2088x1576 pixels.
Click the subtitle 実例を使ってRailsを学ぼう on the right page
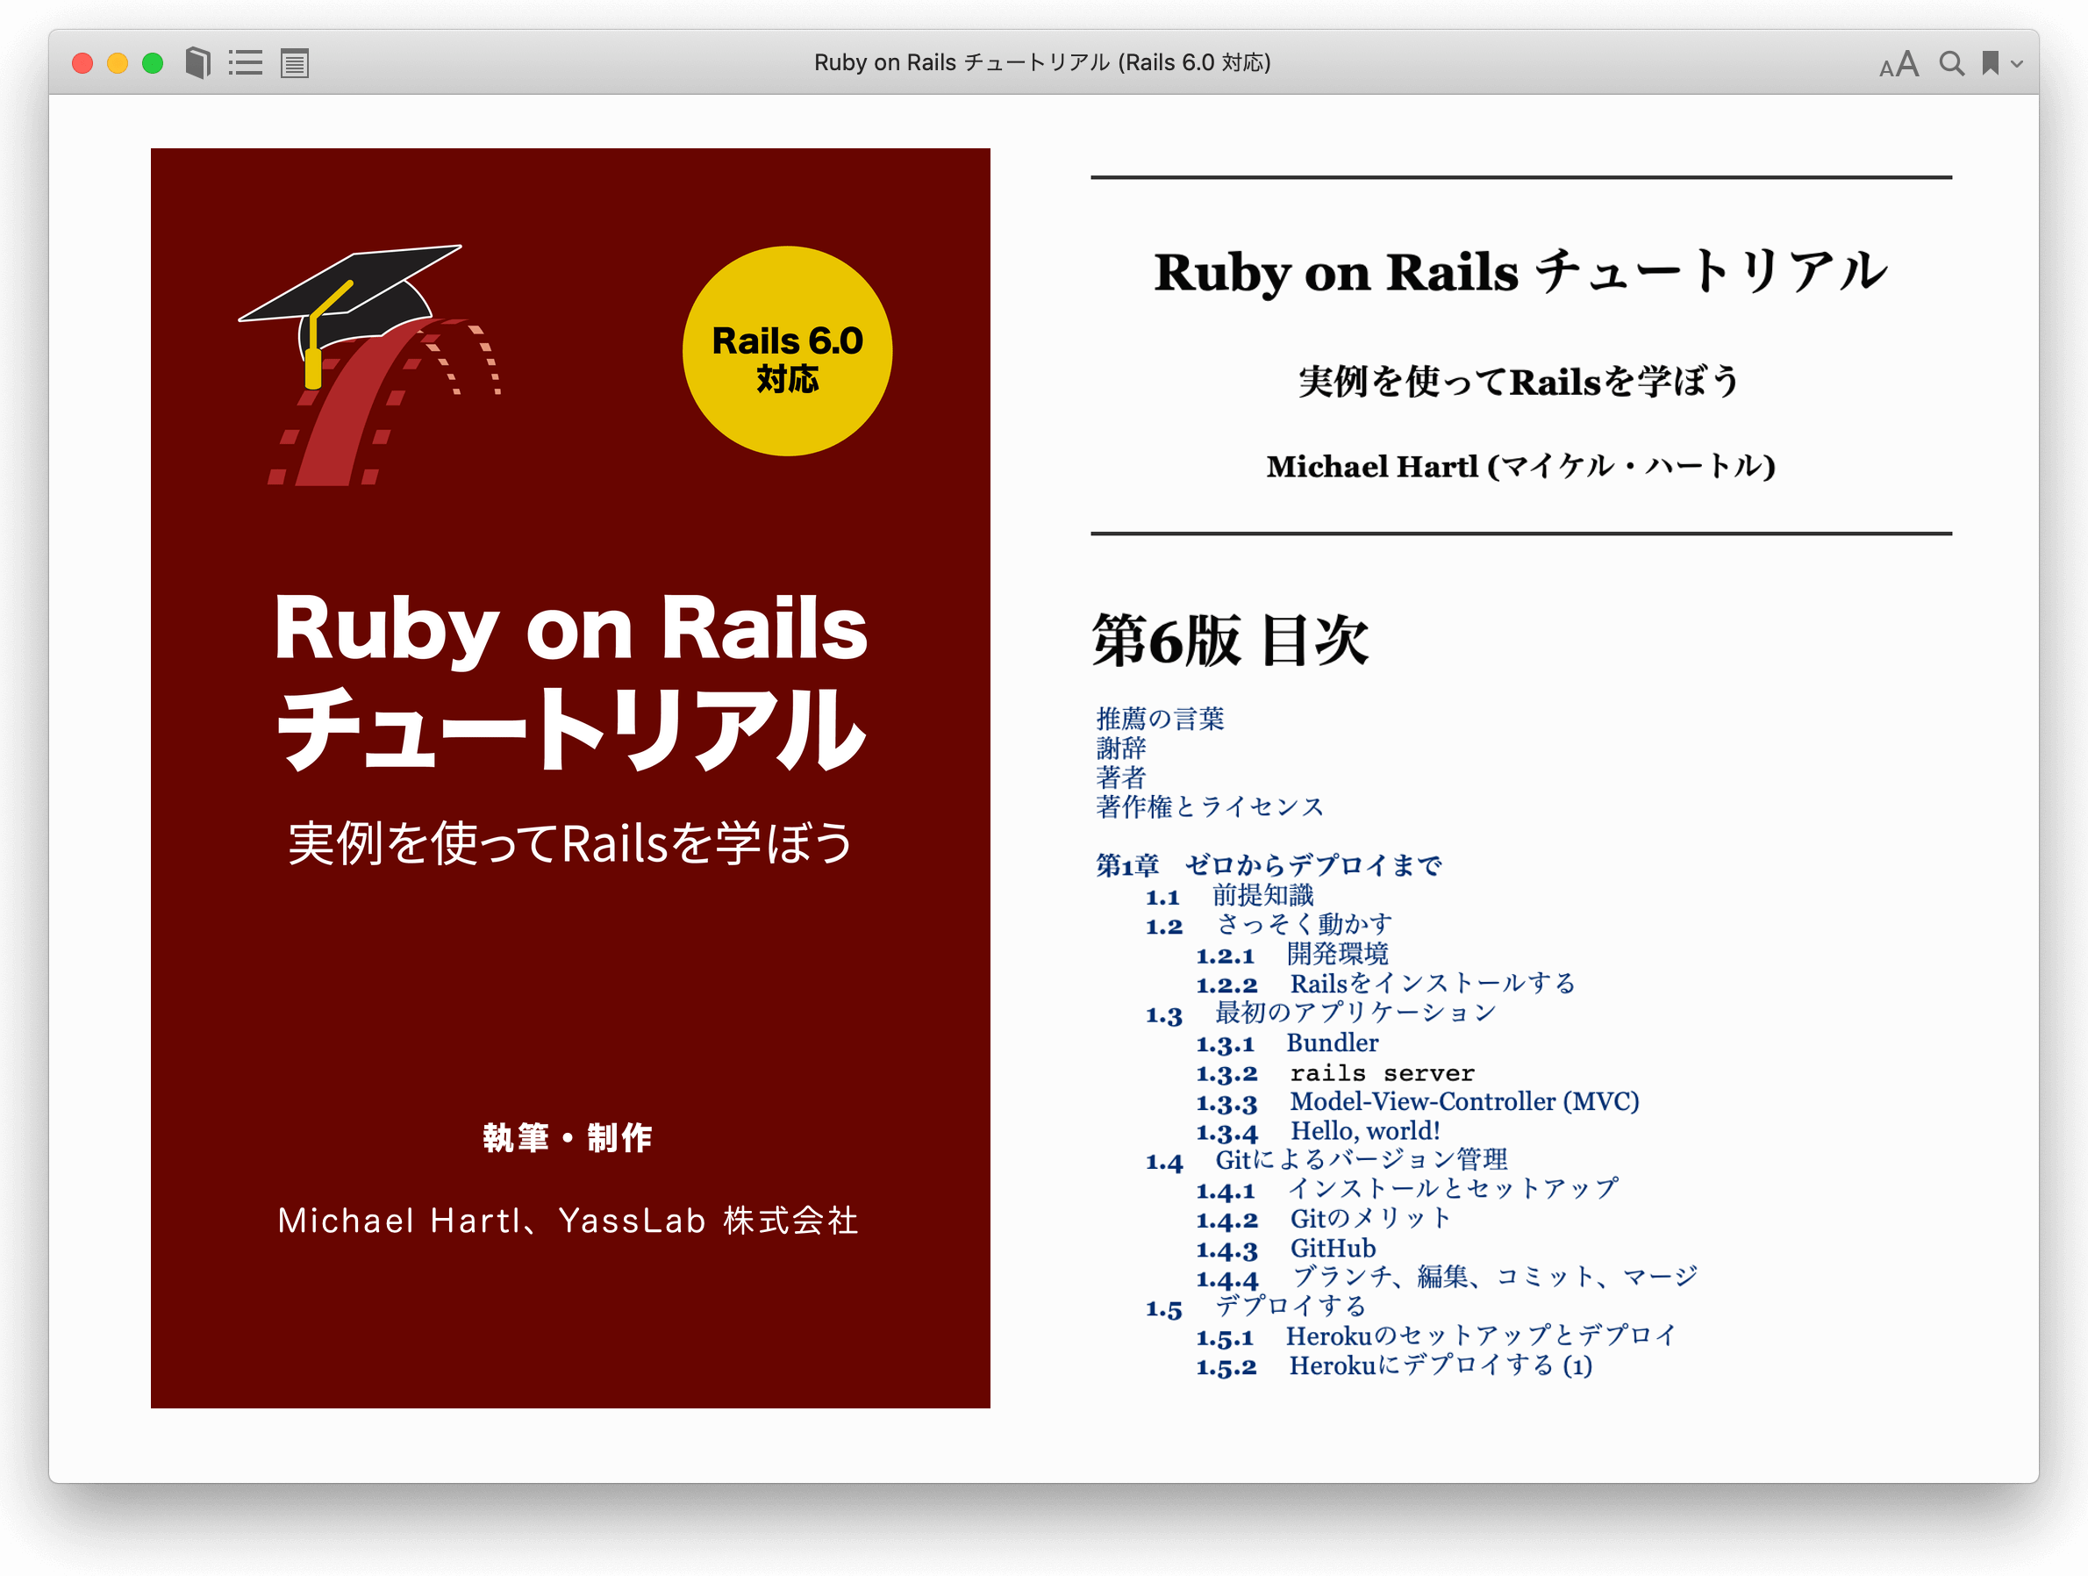[x=1519, y=382]
